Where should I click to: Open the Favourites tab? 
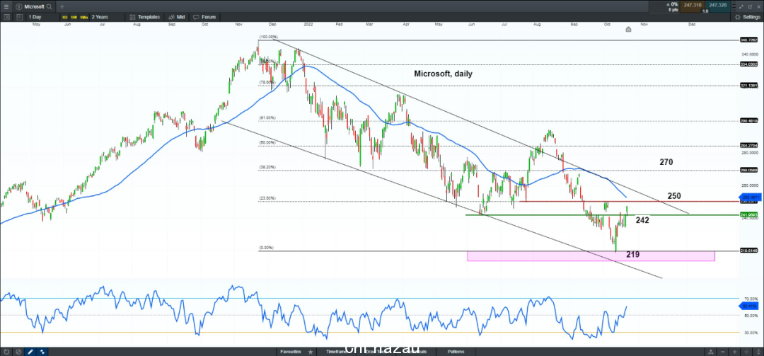coord(291,352)
